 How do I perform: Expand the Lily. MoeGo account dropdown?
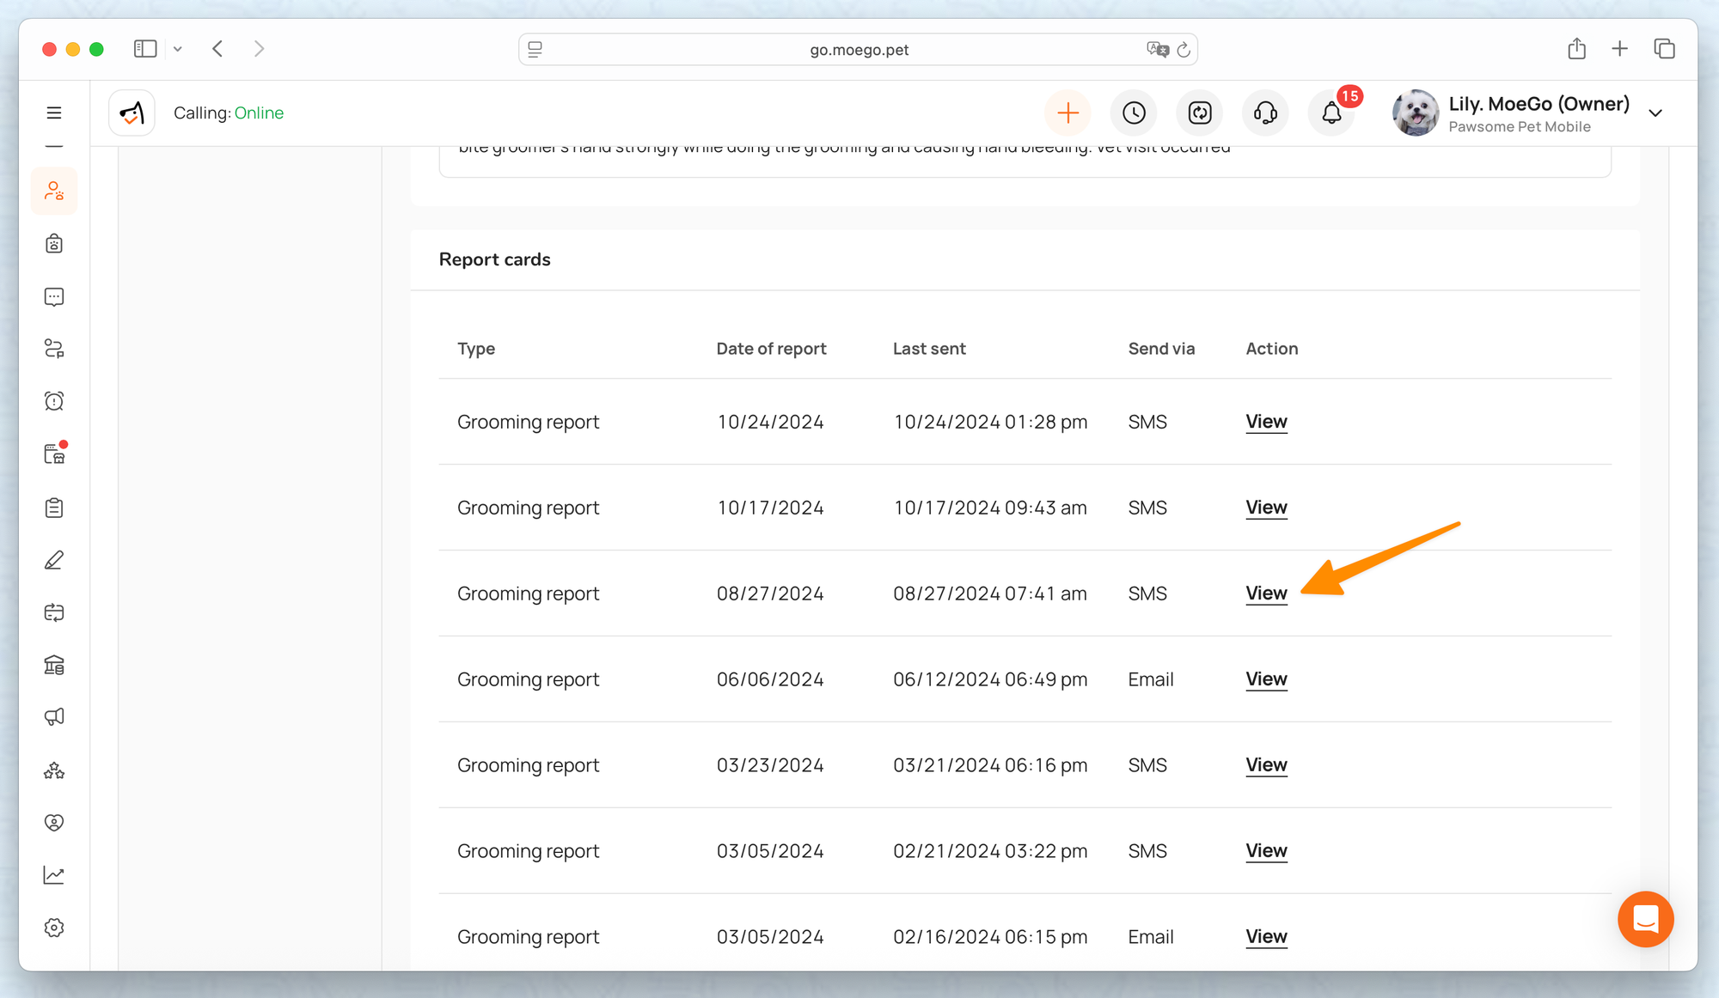[1655, 113]
